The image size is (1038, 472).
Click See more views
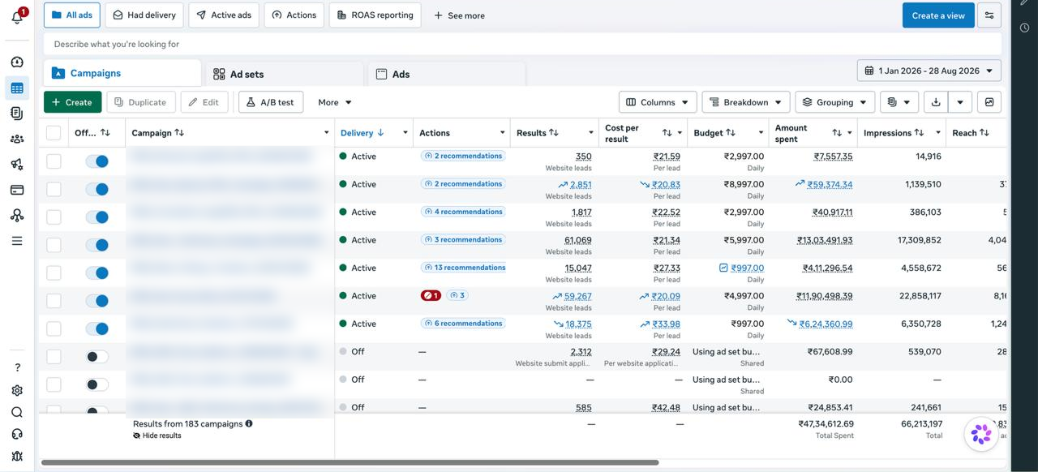[459, 15]
